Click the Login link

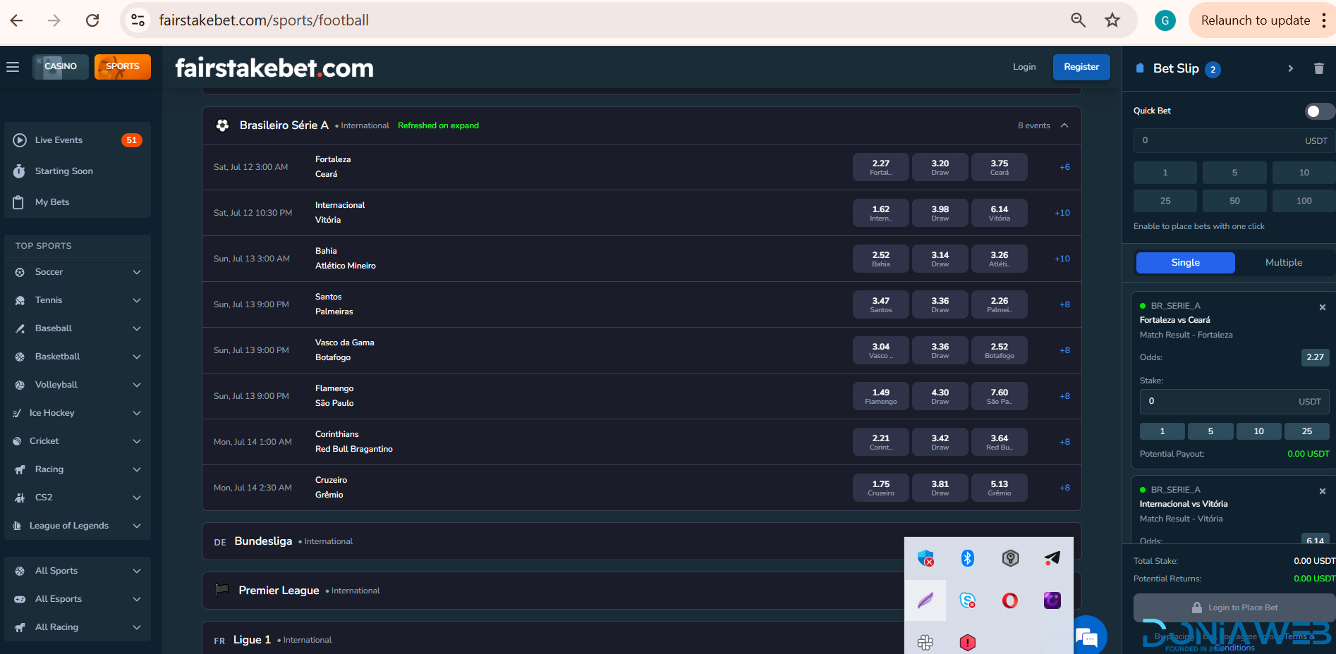[1024, 67]
